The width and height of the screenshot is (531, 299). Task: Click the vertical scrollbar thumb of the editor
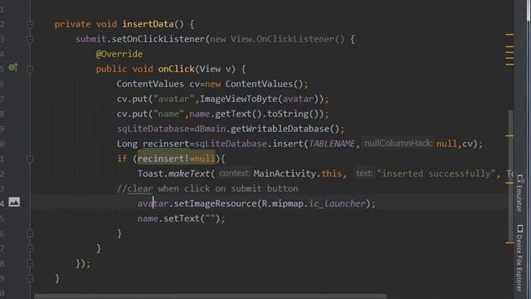[x=510, y=175]
